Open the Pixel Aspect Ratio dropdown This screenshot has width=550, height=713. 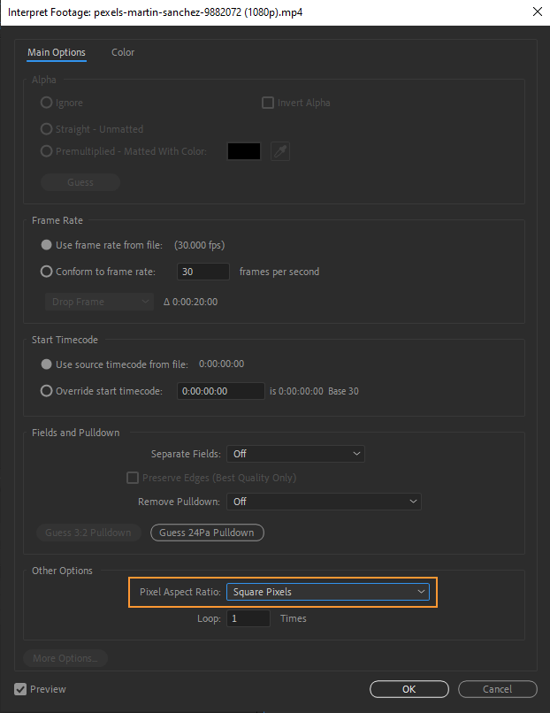[x=327, y=592]
